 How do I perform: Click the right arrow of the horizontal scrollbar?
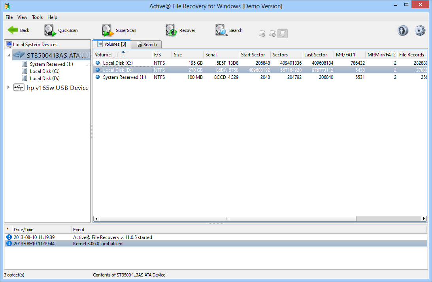point(424,219)
